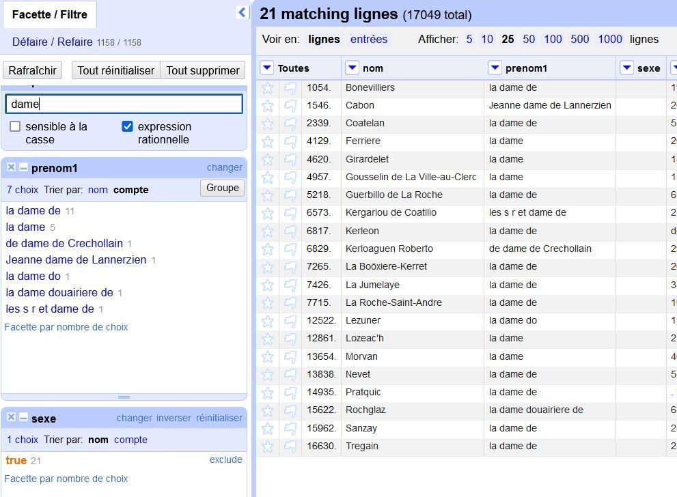
Task: Flag row 12522 Lezuner
Action: 290,321
